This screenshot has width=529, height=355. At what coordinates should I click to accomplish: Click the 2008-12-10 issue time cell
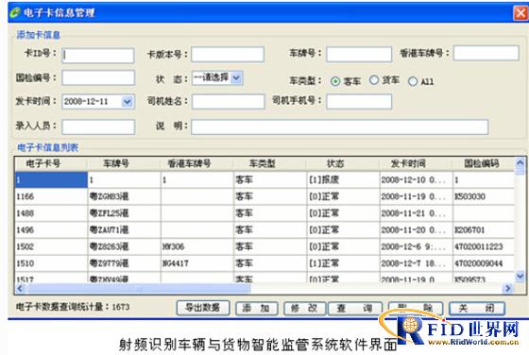(416, 180)
